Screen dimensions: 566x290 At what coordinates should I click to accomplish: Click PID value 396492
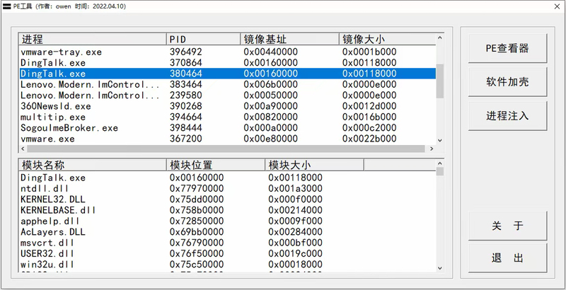point(186,52)
